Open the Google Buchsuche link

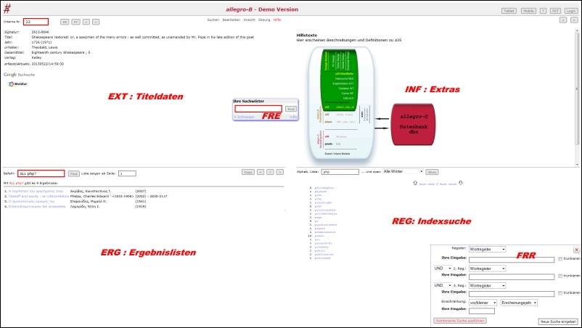pos(19,75)
